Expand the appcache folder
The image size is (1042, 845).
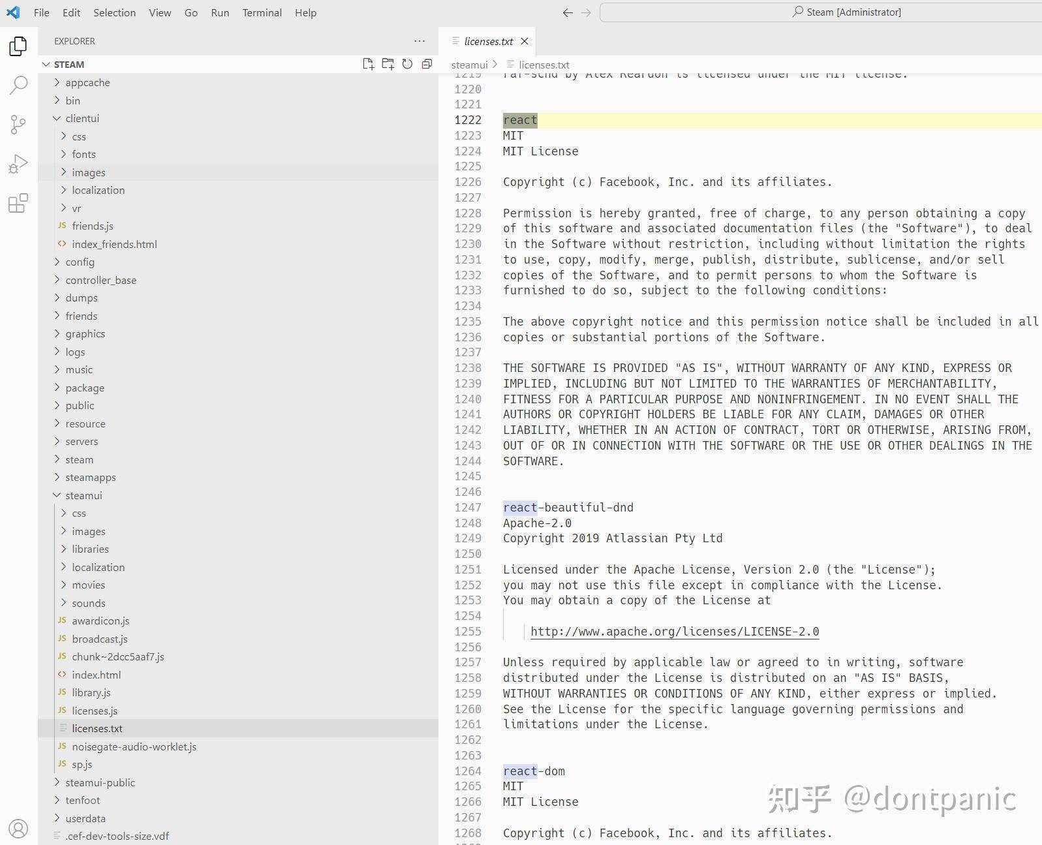[87, 82]
